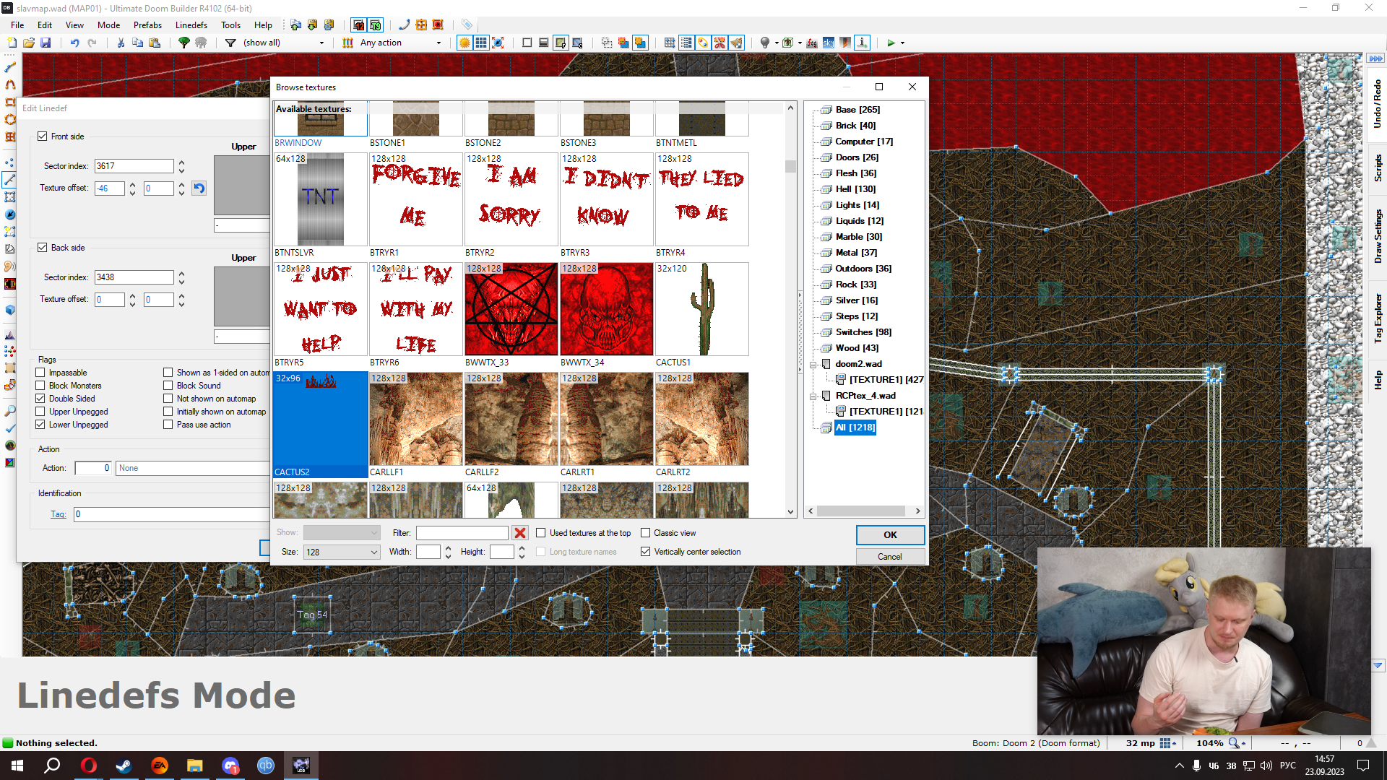1387x780 pixels.
Task: Reset front texture offset with blue arrow
Action: 199,188
